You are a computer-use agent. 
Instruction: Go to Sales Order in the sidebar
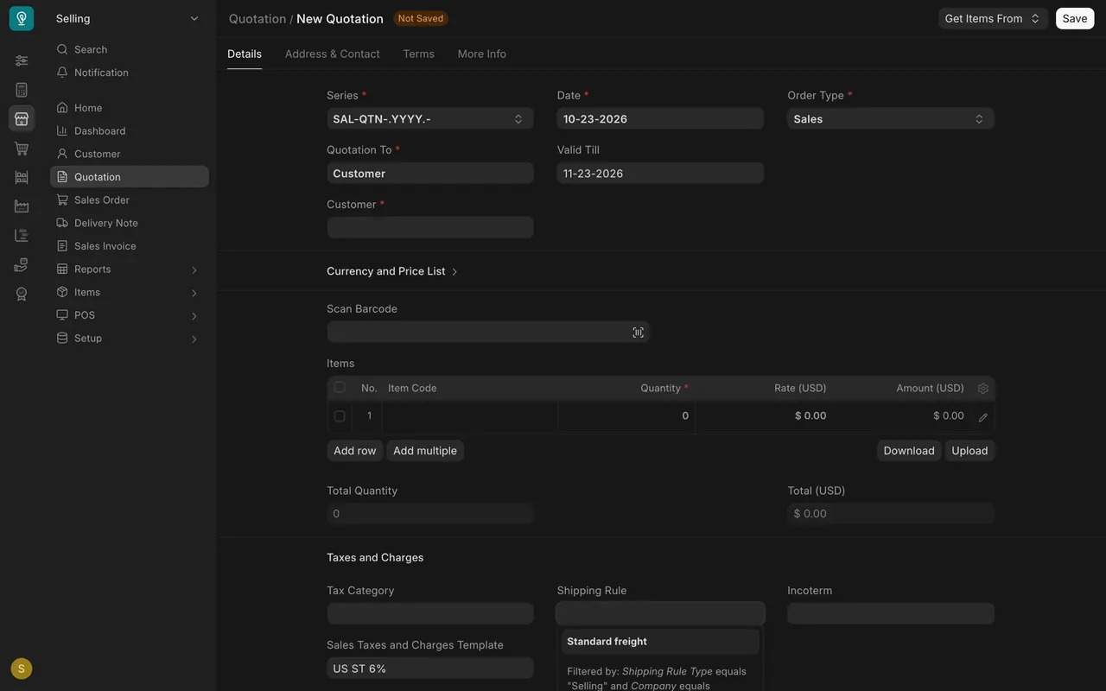(130, 200)
